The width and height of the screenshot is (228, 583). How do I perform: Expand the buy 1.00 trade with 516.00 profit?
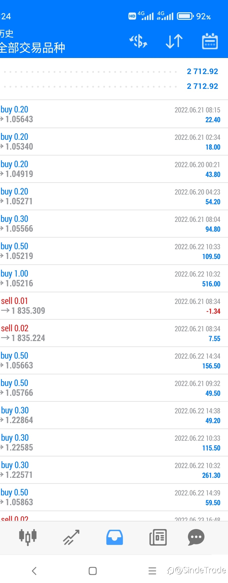[114, 278]
